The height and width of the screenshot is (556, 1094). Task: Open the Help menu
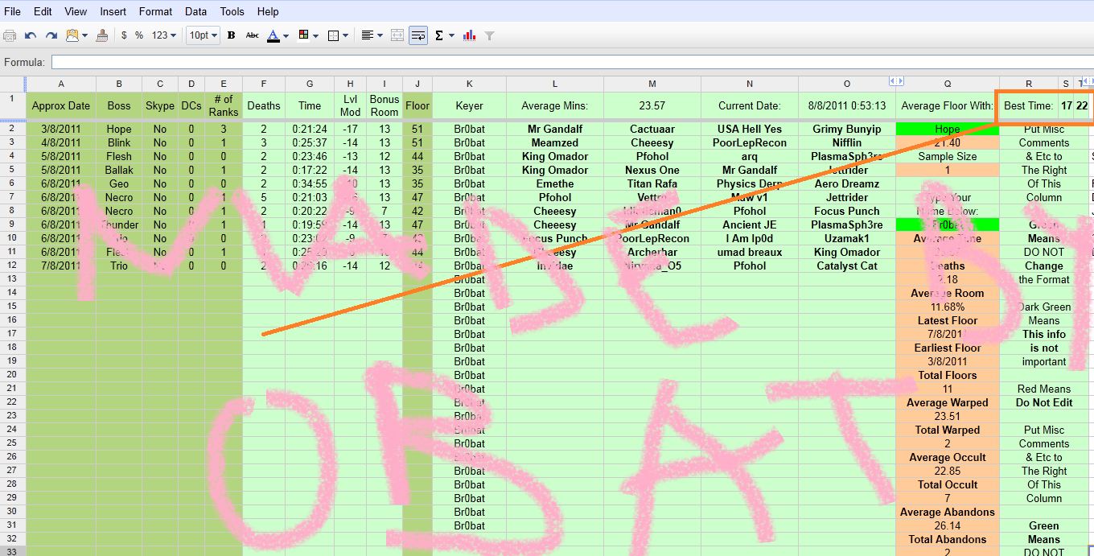(268, 11)
